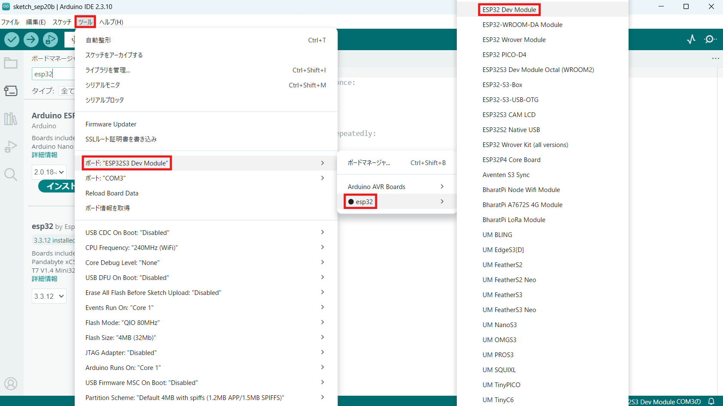Expand the ポート: "COM3" submenu
Viewport: 723px width, 406px height.
point(206,178)
